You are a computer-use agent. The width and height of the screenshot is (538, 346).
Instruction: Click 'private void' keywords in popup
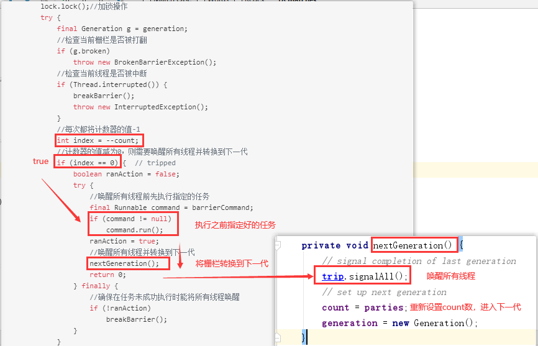335,245
